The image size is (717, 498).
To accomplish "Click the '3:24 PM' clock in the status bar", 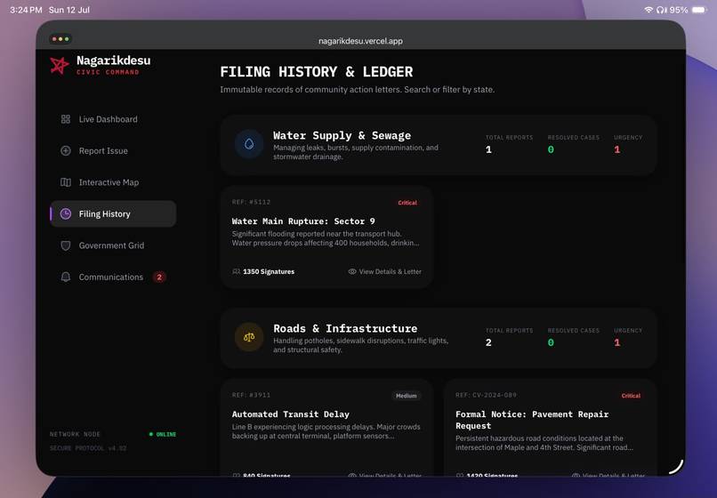I will [x=26, y=10].
